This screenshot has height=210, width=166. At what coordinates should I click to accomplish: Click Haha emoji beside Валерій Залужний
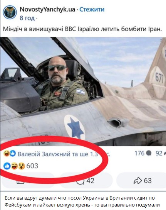pyautogui.click(x=7, y=154)
